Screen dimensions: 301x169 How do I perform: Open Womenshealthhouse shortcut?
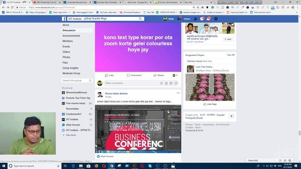click(x=76, y=92)
